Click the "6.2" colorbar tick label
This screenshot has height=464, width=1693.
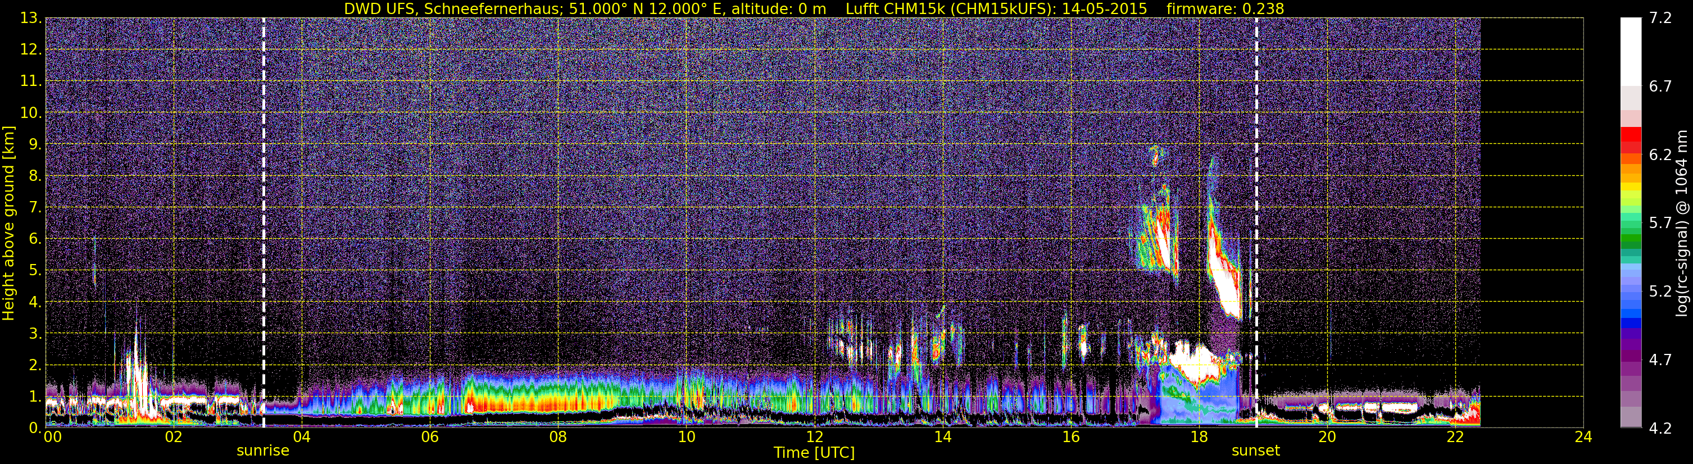(1660, 154)
